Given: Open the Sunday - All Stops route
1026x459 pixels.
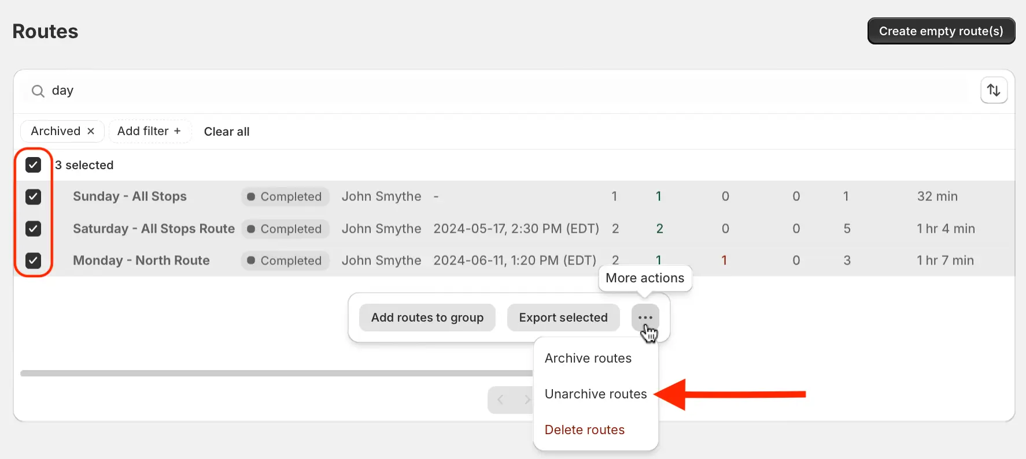Looking at the screenshot, I should [x=130, y=196].
